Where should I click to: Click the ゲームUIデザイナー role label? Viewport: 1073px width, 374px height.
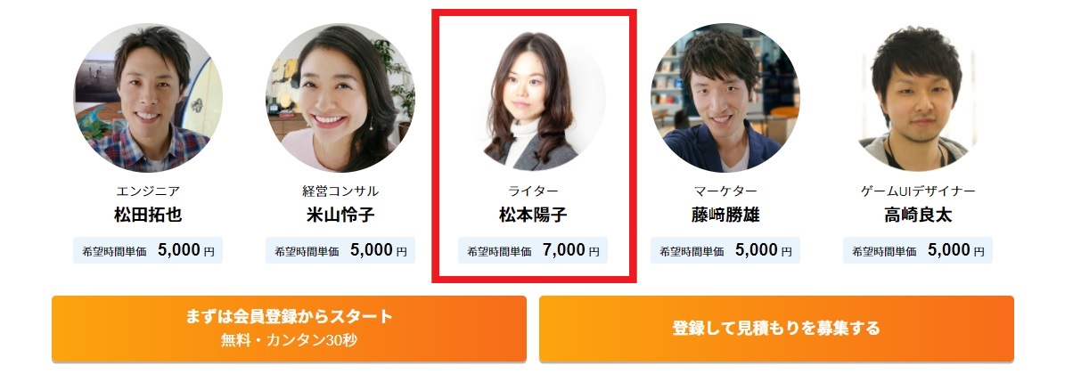[x=918, y=191]
